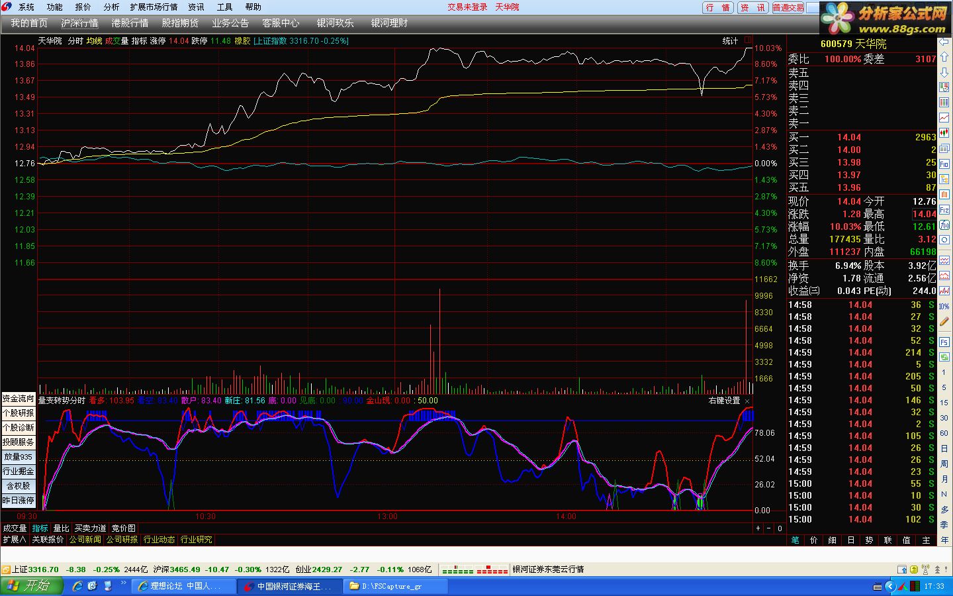
Task: Switch to 港股行情 tab
Action: (130, 23)
